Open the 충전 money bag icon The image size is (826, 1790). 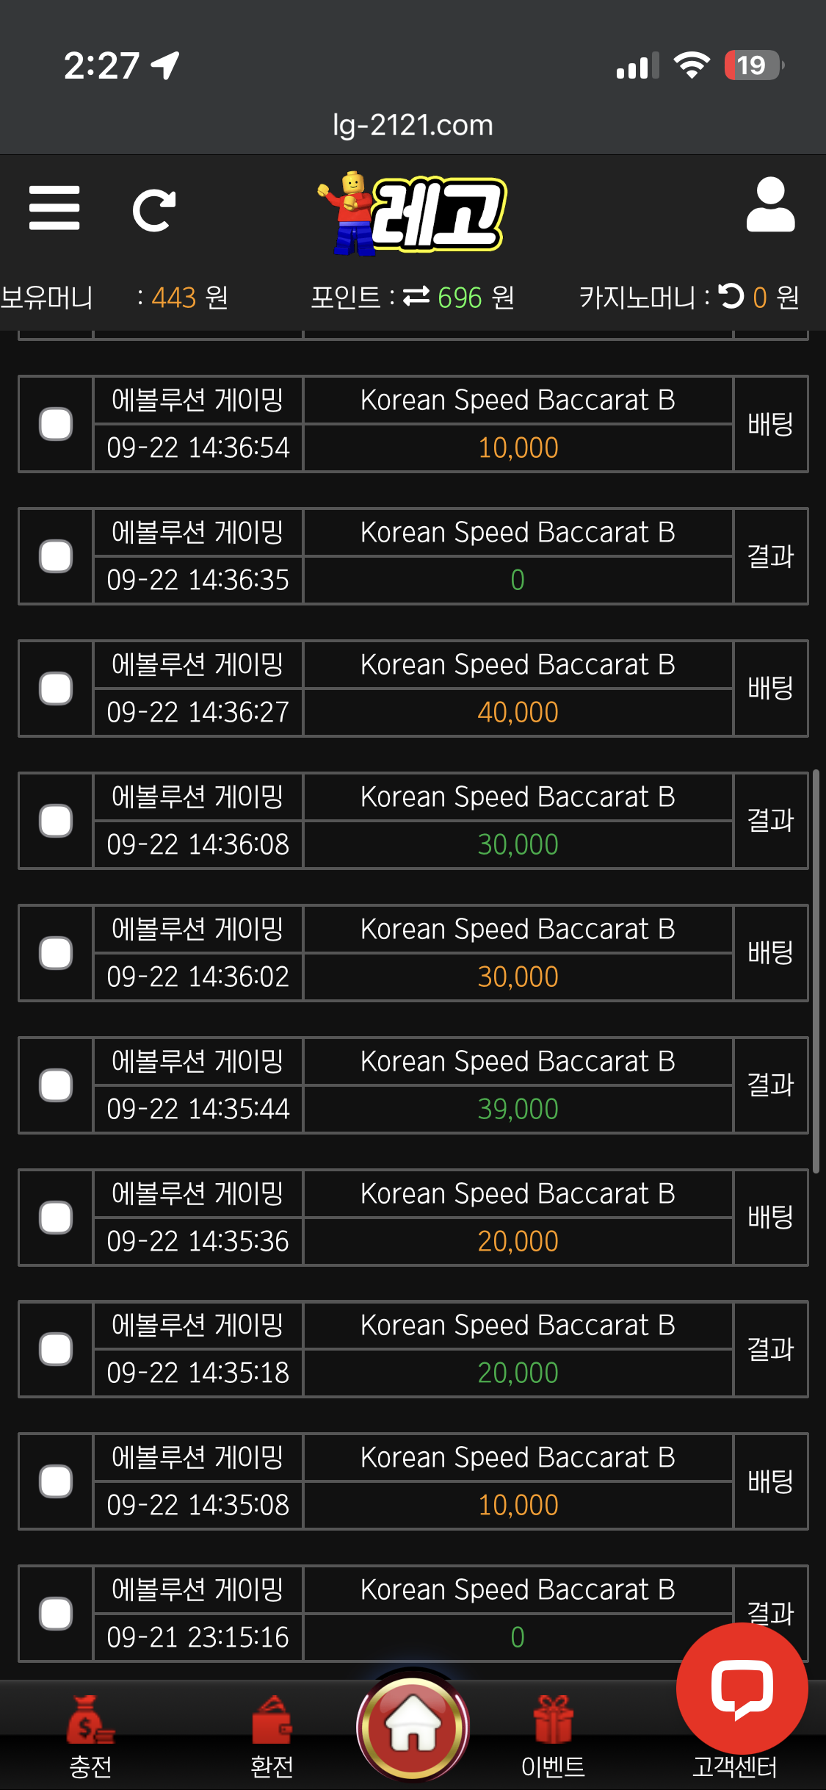[x=90, y=1721]
